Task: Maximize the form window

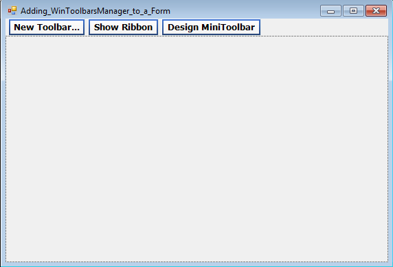Action: pos(353,11)
